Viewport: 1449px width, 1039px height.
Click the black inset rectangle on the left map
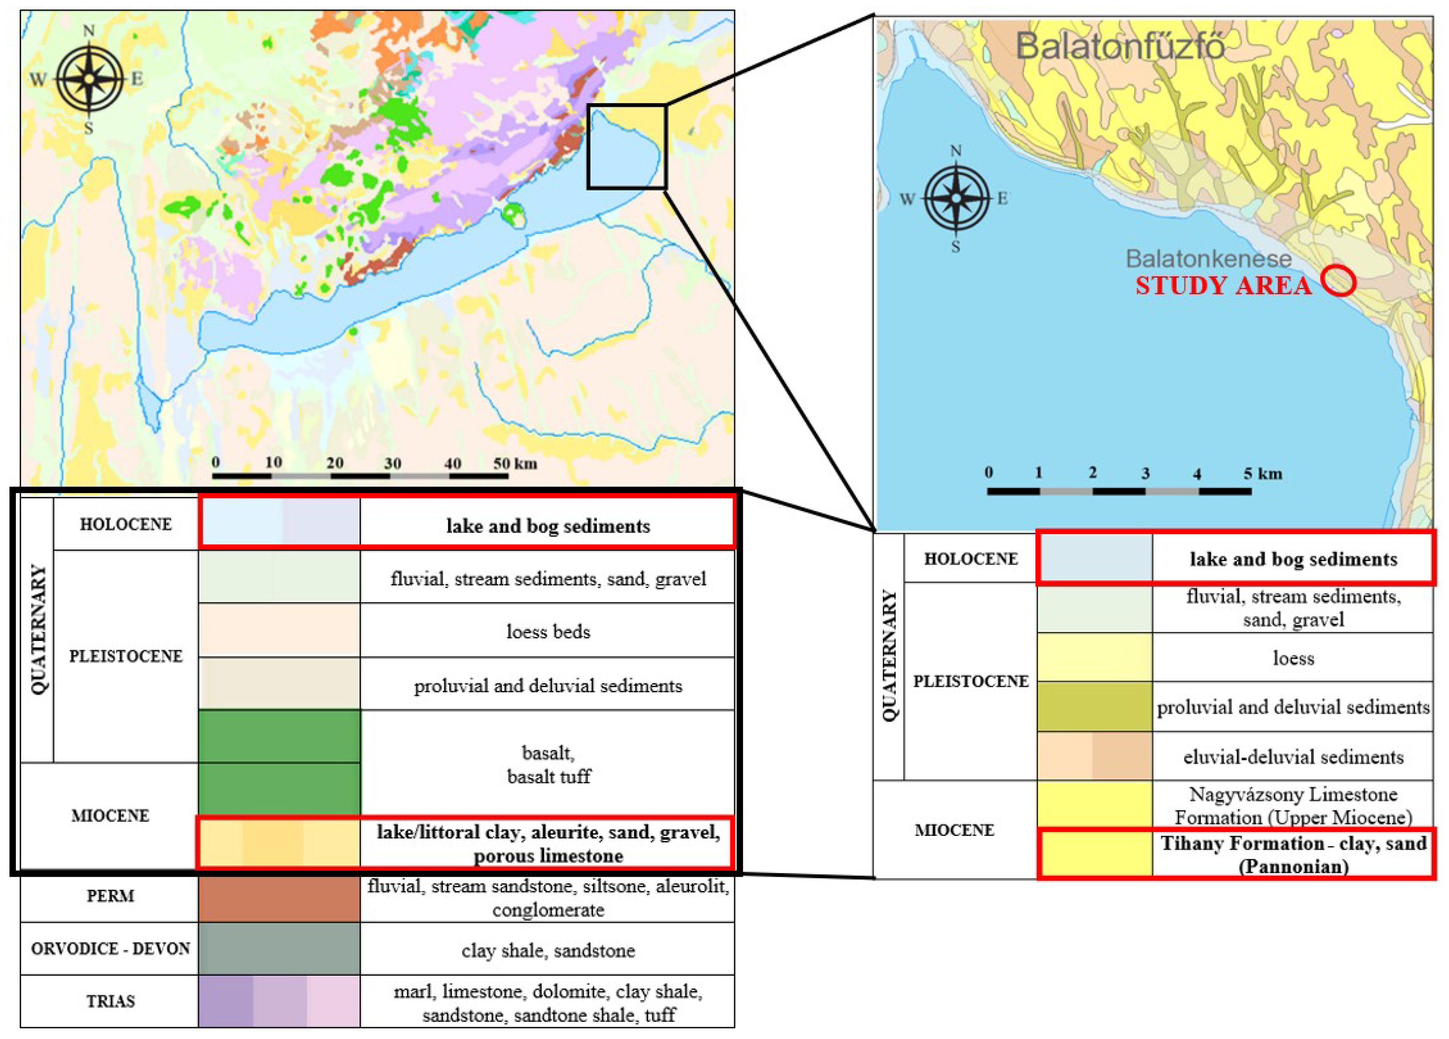pos(627,146)
